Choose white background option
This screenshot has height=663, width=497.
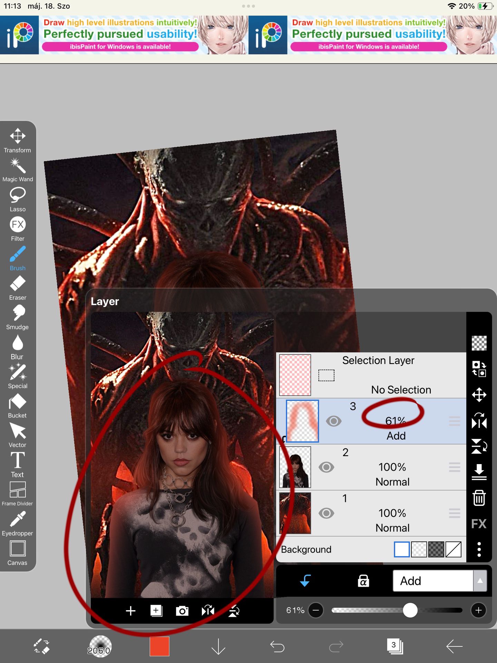click(402, 549)
